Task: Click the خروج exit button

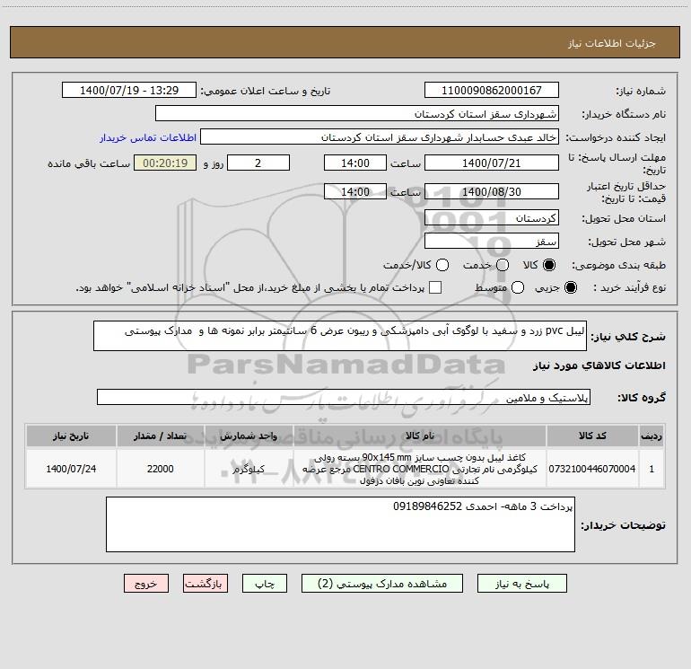Action: tap(146, 584)
